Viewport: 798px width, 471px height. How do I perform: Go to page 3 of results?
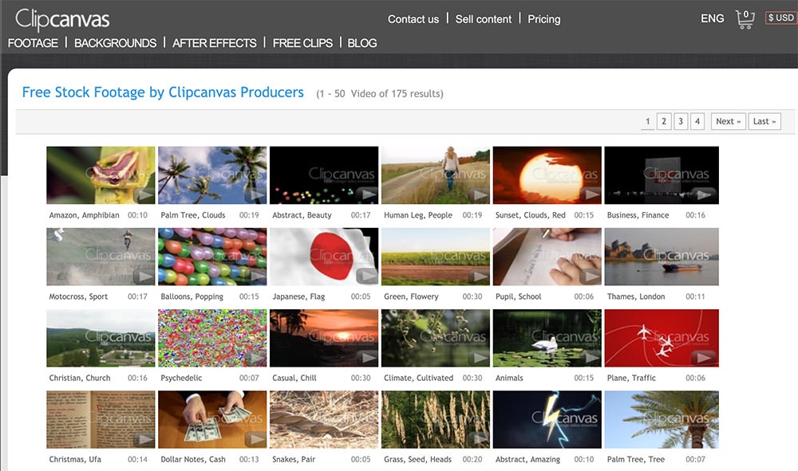680,121
